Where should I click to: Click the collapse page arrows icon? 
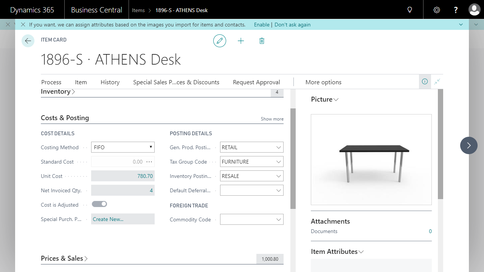[x=437, y=81]
